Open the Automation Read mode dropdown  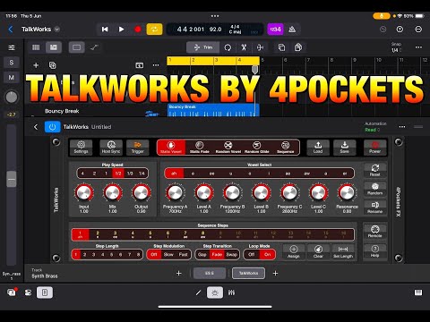[372, 130]
